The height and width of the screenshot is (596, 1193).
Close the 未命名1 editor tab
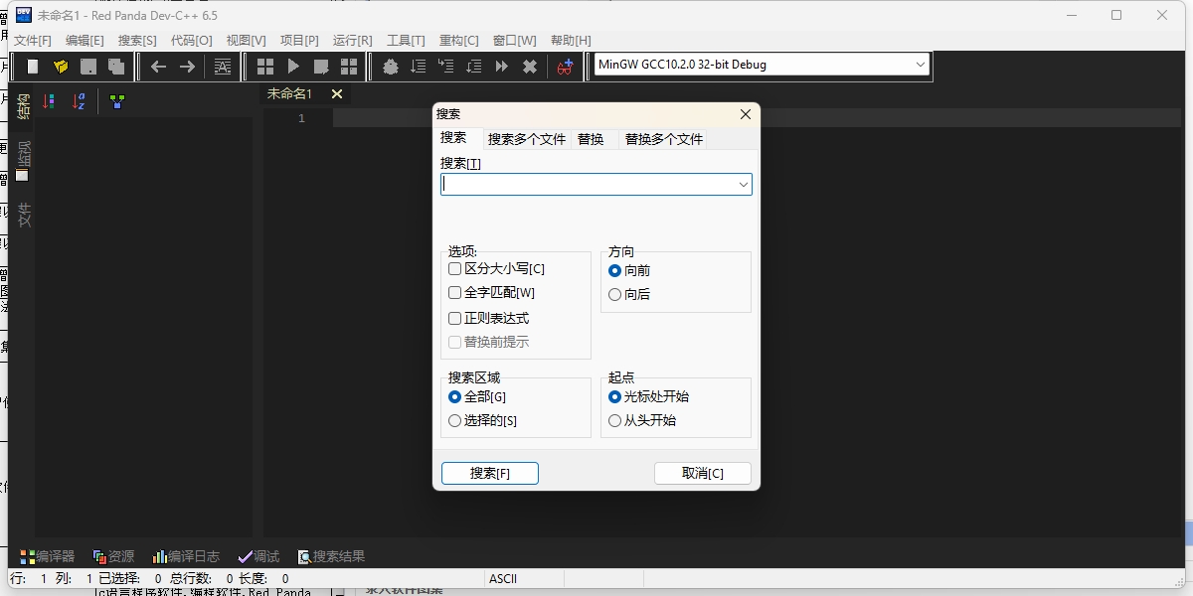(337, 93)
